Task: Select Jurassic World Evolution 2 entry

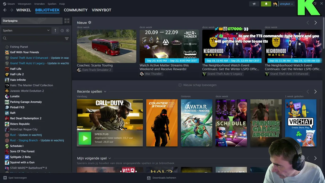Action: tap(27, 91)
